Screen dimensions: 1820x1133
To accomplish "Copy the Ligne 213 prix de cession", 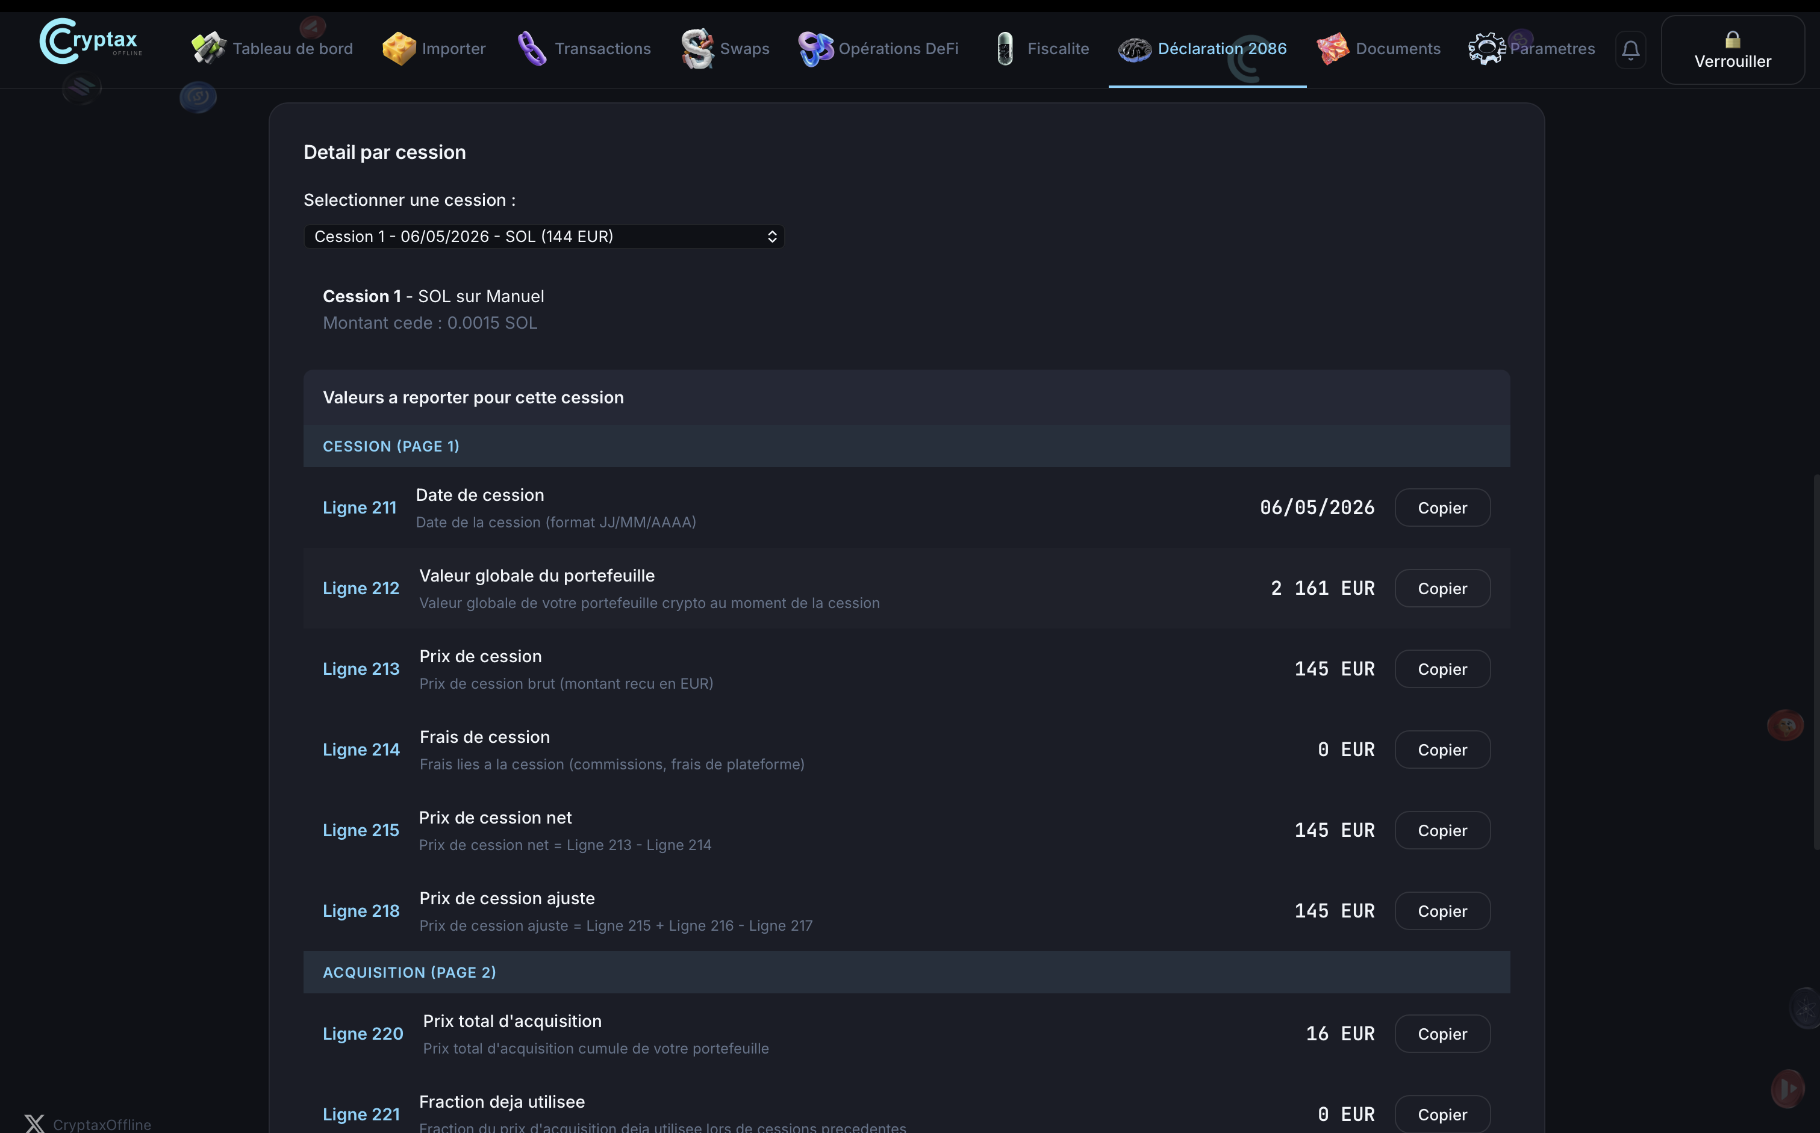I will point(1442,669).
